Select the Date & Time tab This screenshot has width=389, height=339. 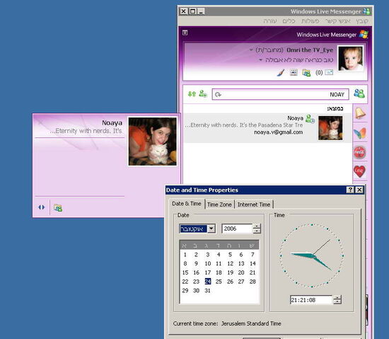coord(187,204)
